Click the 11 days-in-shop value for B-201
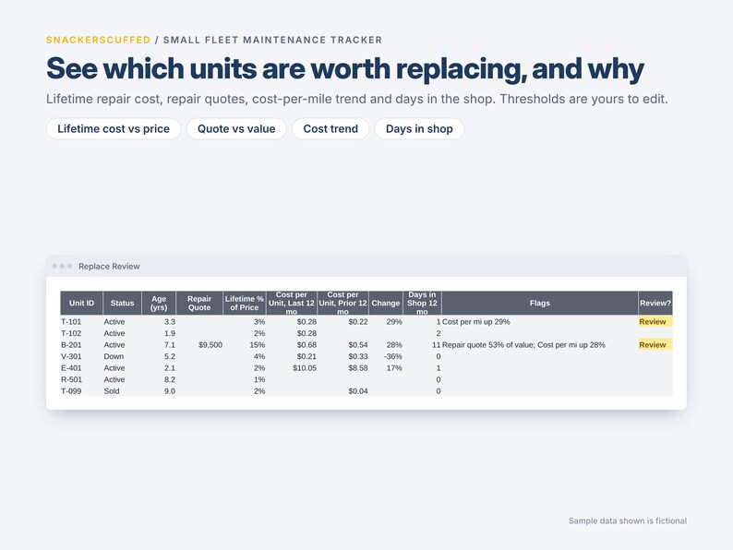 click(436, 345)
